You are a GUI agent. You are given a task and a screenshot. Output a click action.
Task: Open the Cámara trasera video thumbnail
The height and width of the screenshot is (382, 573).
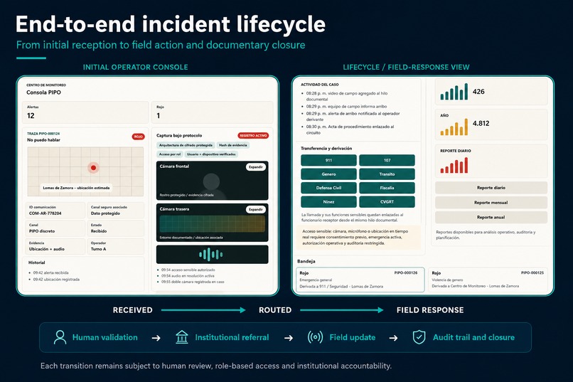(x=213, y=223)
